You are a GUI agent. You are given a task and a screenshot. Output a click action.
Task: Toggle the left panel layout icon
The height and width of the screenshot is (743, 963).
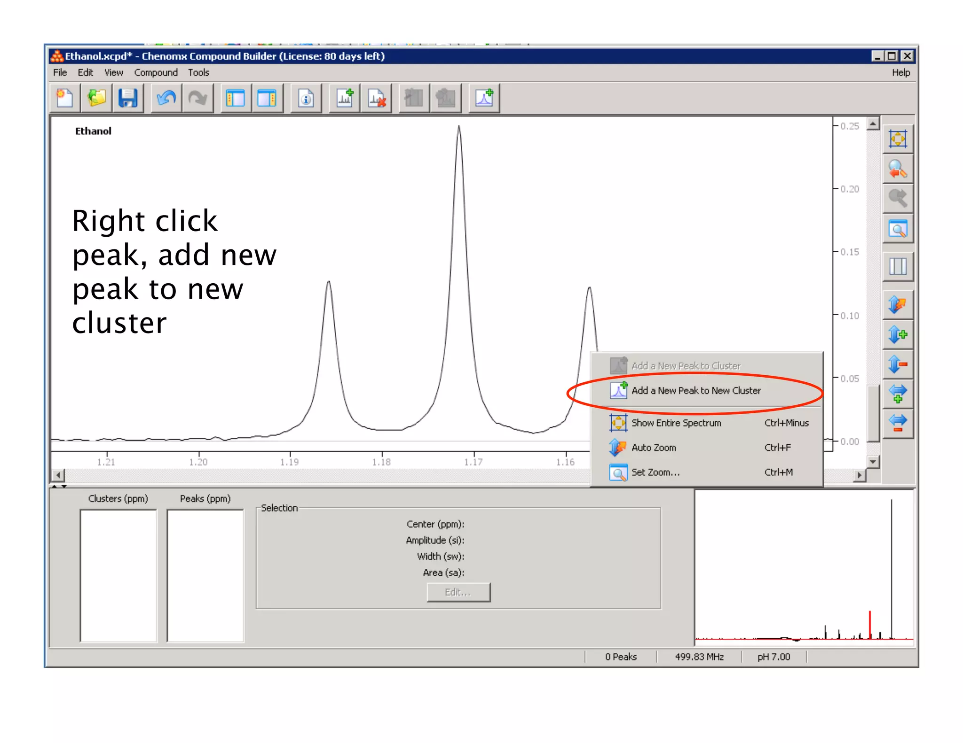pos(236,98)
